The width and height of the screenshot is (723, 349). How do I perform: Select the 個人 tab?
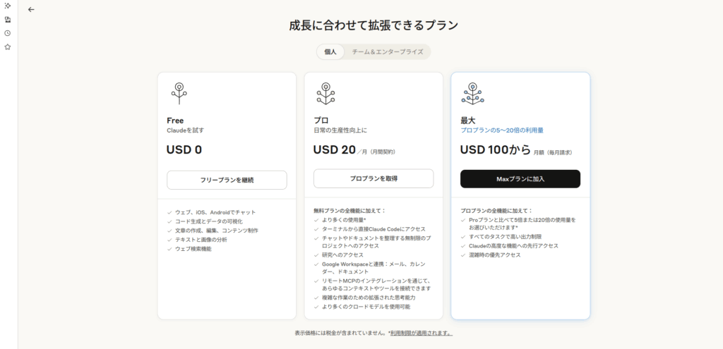pos(330,52)
